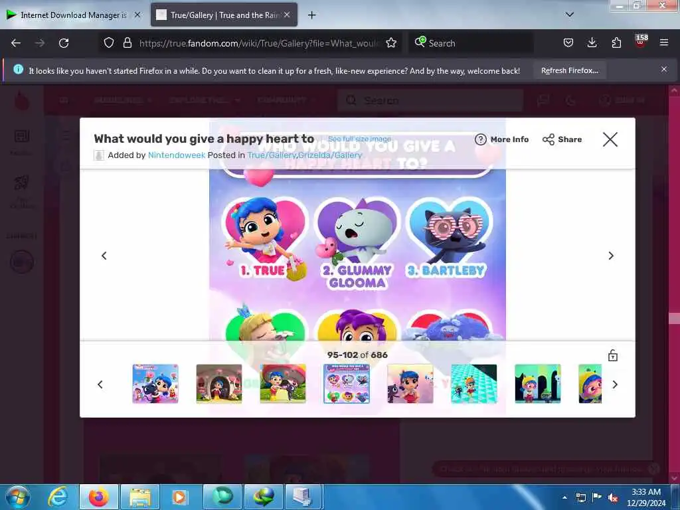Open the muted volume tray icon
This screenshot has width=680, height=510.
click(613, 497)
